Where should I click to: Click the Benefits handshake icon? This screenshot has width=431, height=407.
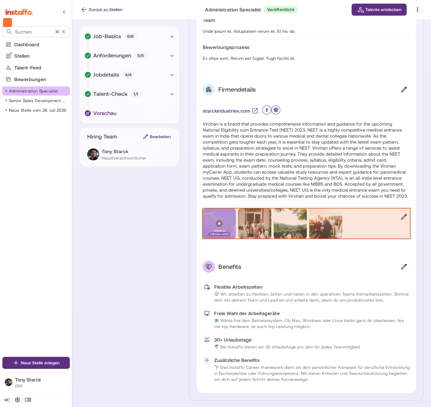tap(209, 267)
